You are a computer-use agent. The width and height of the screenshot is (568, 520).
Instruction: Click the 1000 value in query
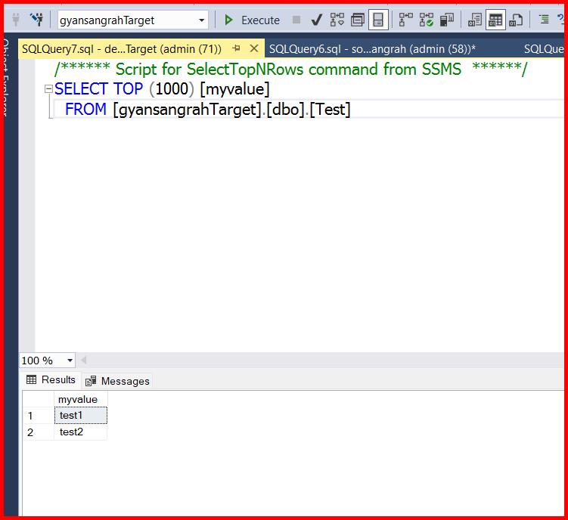click(172, 89)
